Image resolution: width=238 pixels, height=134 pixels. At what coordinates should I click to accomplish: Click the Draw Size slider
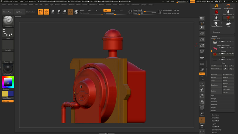coord(145,13)
